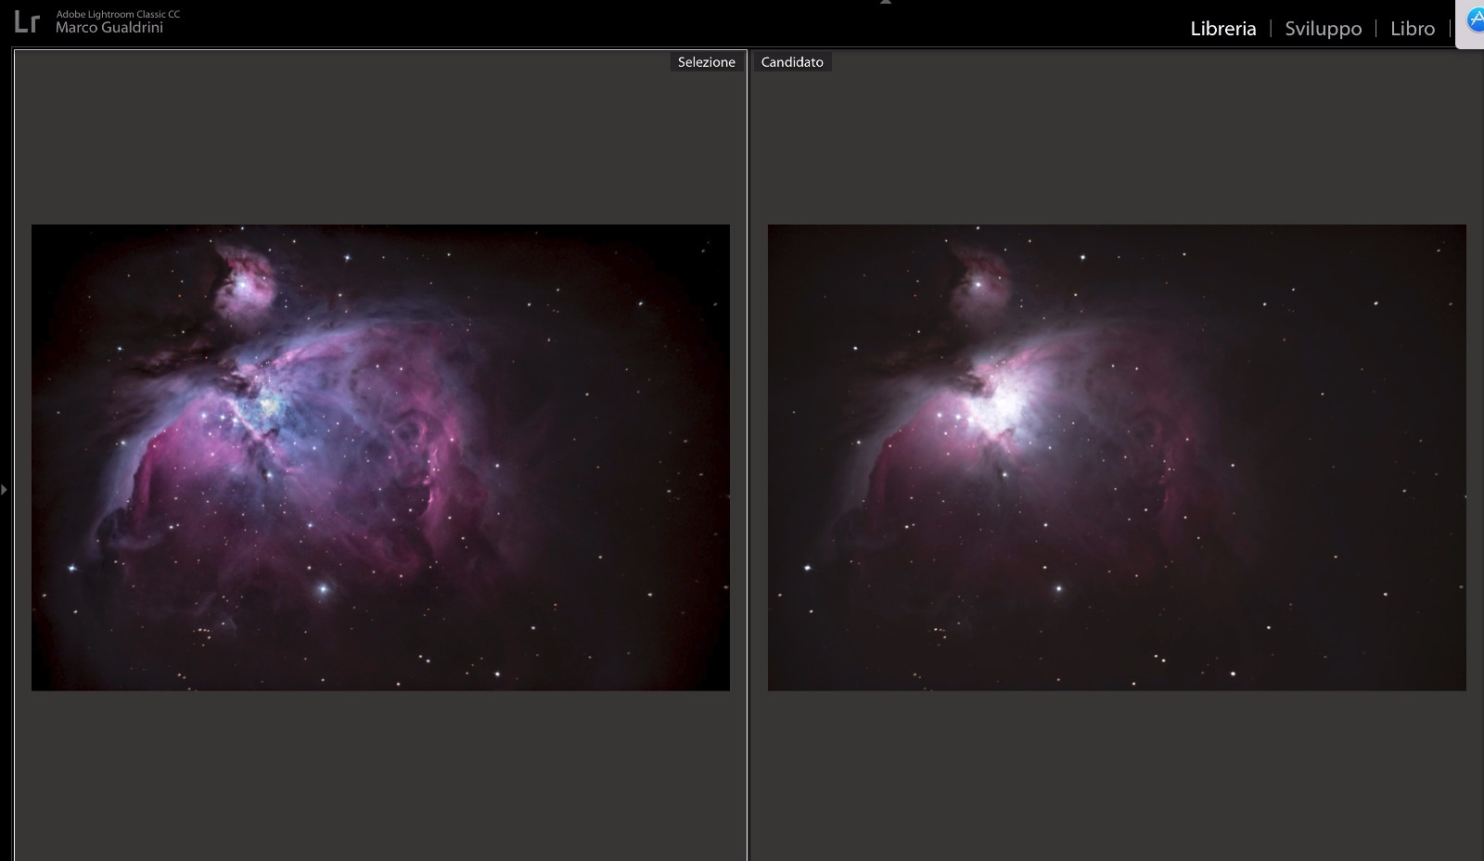Click the Selezione image of Orion nebula
This screenshot has height=861, width=1484.
coord(380,457)
